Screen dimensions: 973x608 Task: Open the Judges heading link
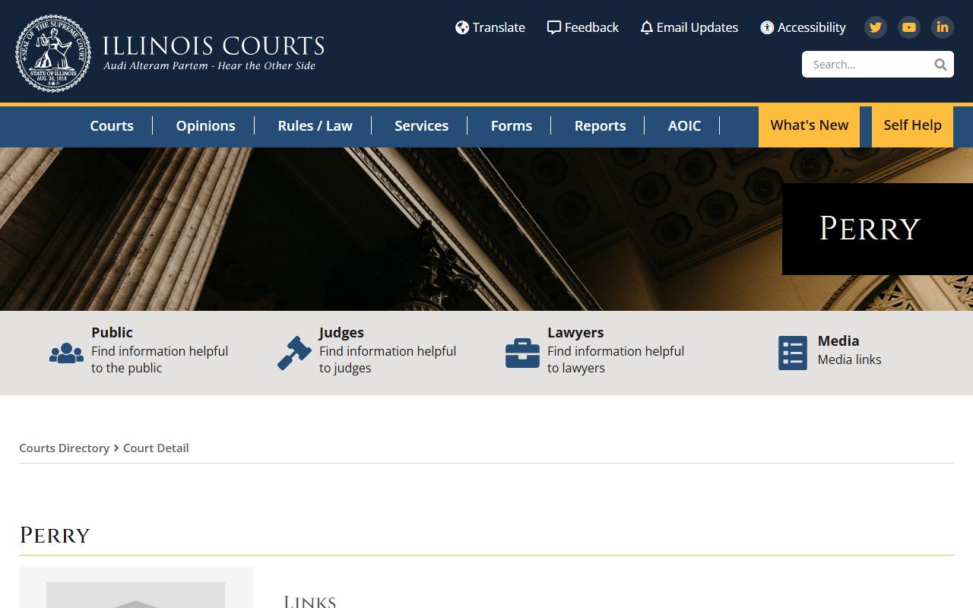tap(341, 332)
